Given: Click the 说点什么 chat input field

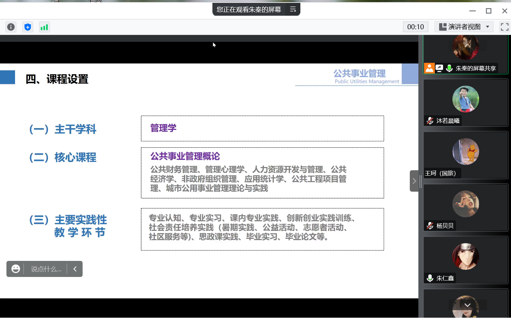Looking at the screenshot, I should pos(46,269).
